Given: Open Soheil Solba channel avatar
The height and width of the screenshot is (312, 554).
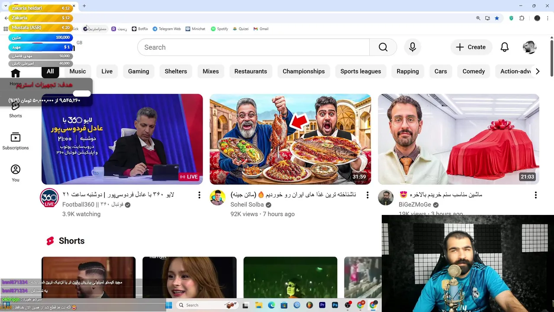Looking at the screenshot, I should (218, 198).
